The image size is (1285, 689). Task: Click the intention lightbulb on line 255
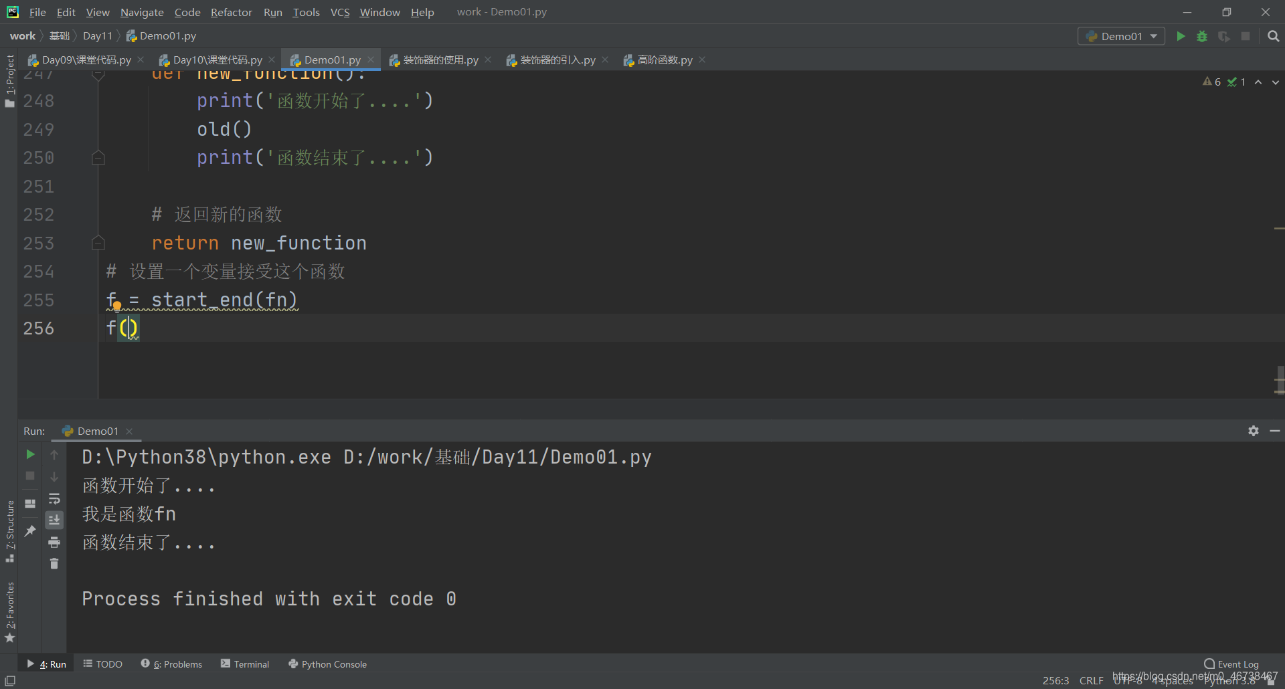pyautogui.click(x=117, y=306)
